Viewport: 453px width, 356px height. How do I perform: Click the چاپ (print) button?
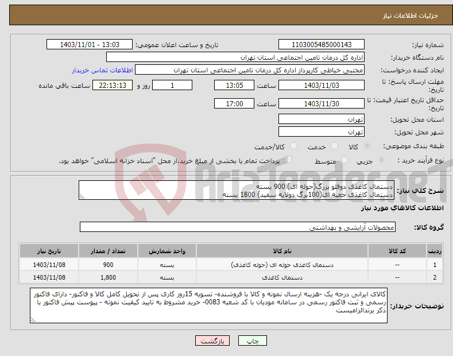[252, 340]
